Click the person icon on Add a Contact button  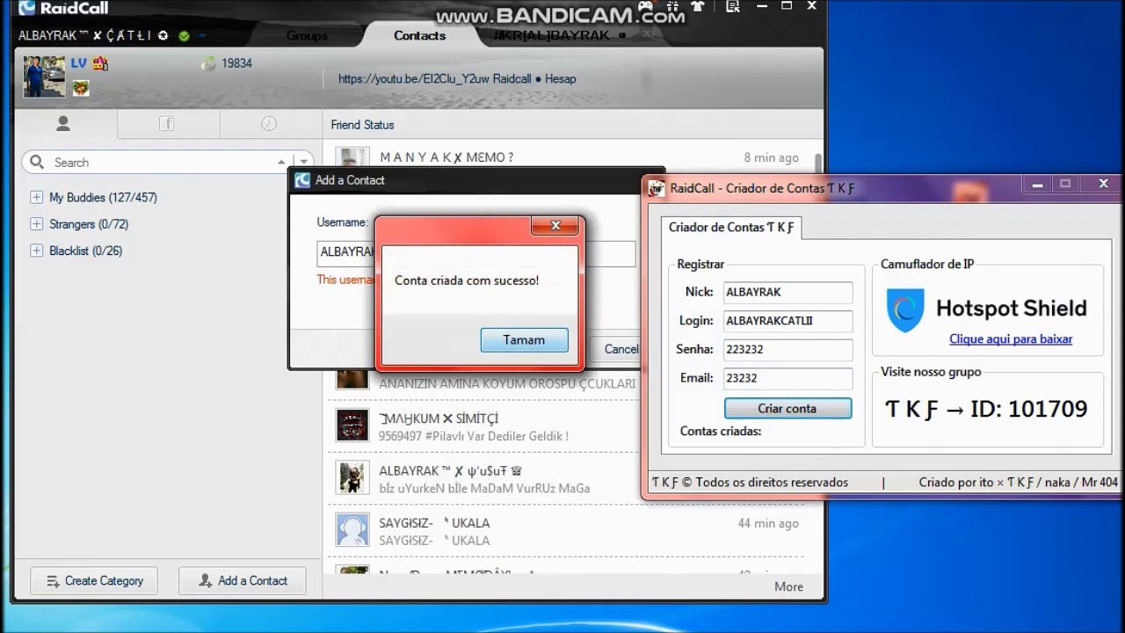tap(206, 581)
